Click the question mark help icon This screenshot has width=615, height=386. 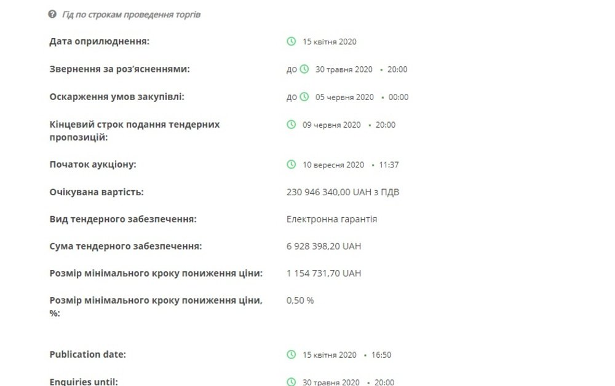click(x=52, y=15)
